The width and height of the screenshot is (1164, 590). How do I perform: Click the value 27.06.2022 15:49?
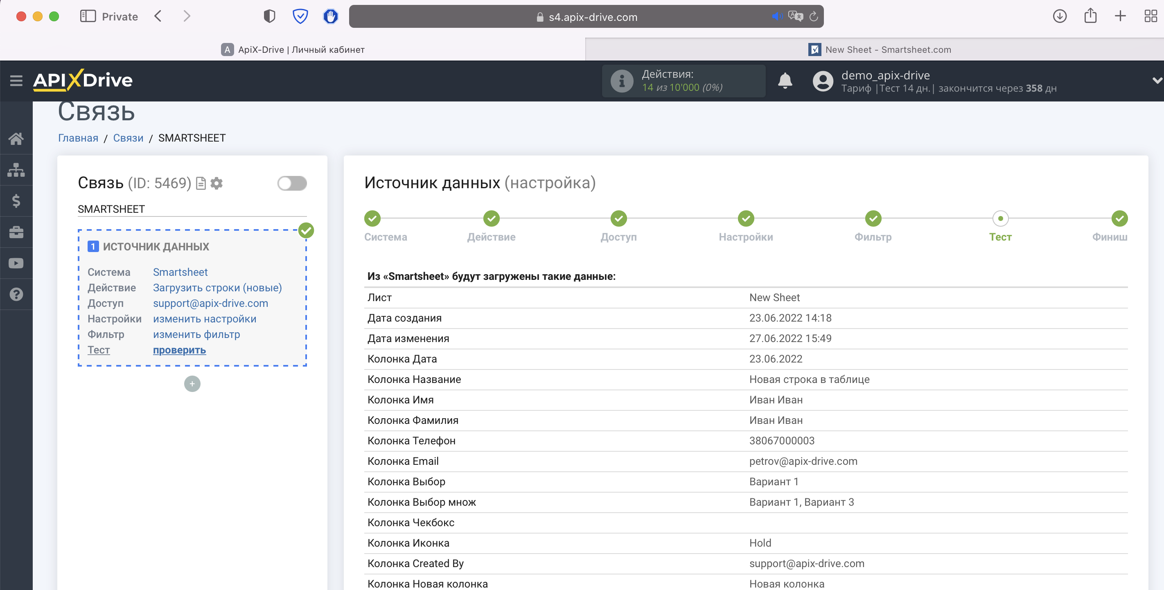(790, 338)
